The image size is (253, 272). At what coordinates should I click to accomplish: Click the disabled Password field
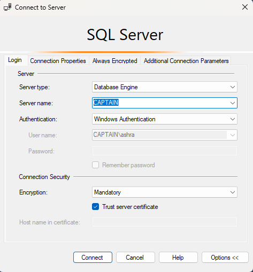tap(165, 151)
